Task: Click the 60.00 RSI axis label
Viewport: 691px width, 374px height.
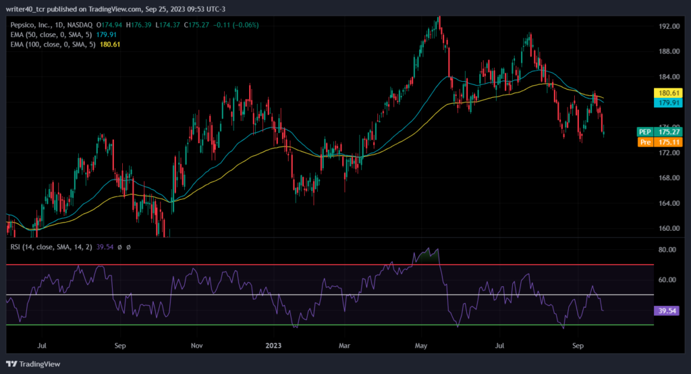Action: (667, 279)
